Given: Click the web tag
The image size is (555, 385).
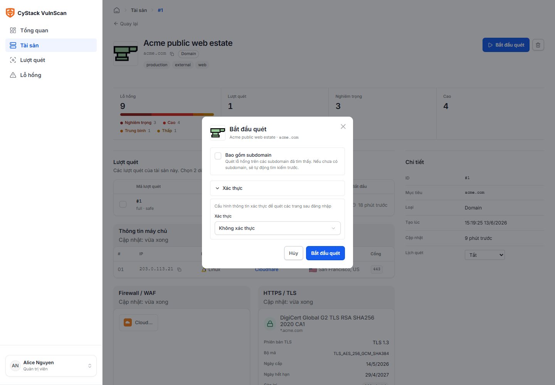Looking at the screenshot, I should (202, 65).
